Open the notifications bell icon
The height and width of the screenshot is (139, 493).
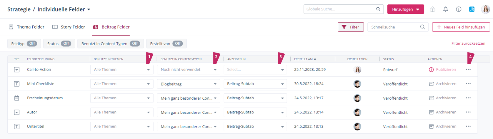[445, 9]
